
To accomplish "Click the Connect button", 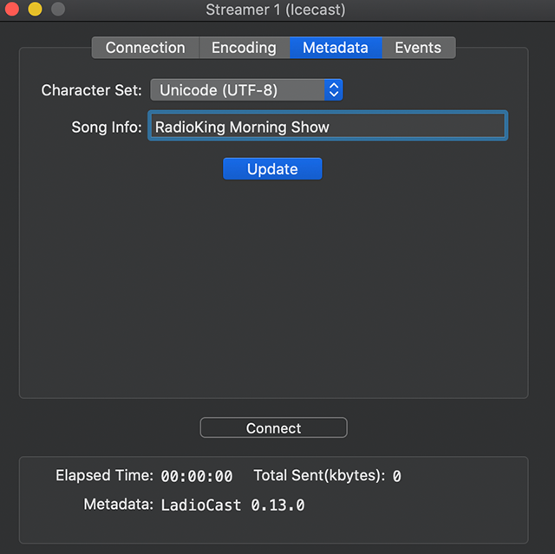I will (273, 428).
